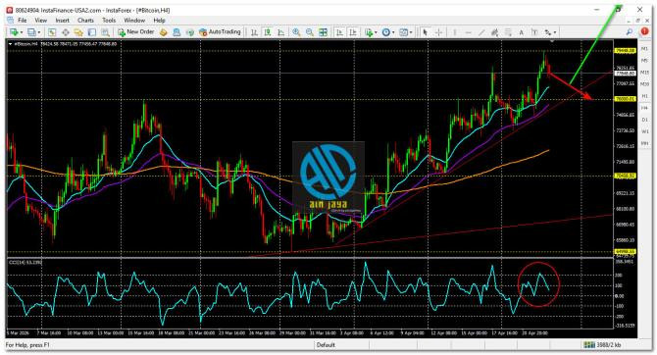Toggle the Navigator star-folder icon
Image resolution: width=657 pixels, height=355 pixels.
tap(78, 31)
